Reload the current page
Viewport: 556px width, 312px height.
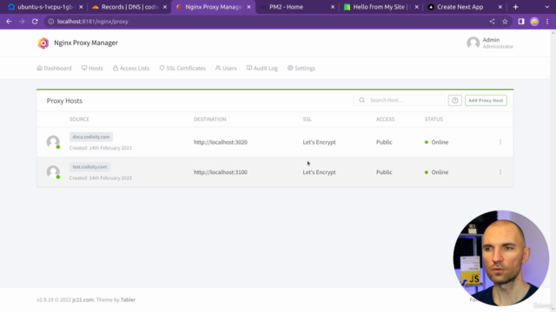(35, 22)
